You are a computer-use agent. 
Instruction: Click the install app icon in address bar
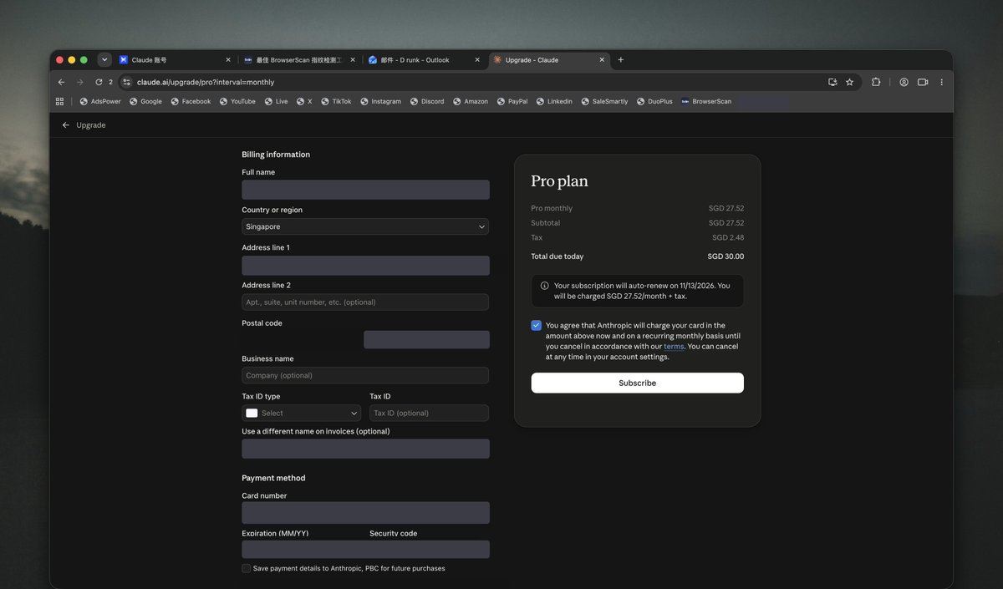coord(832,82)
